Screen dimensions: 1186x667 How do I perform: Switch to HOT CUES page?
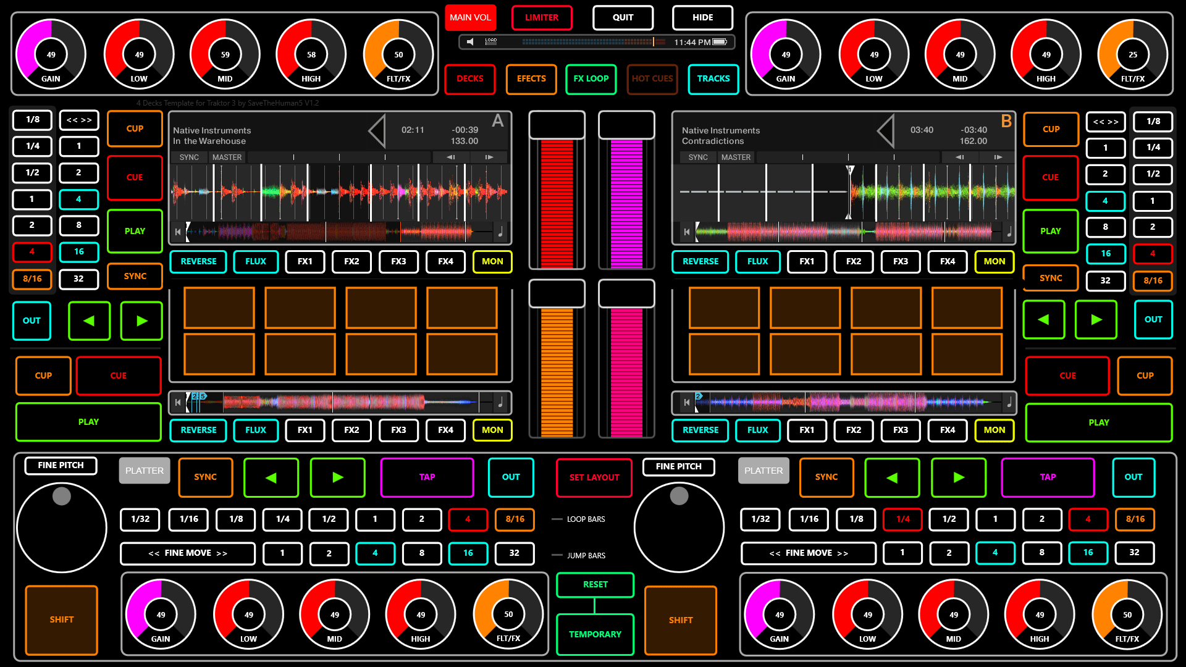pos(652,79)
